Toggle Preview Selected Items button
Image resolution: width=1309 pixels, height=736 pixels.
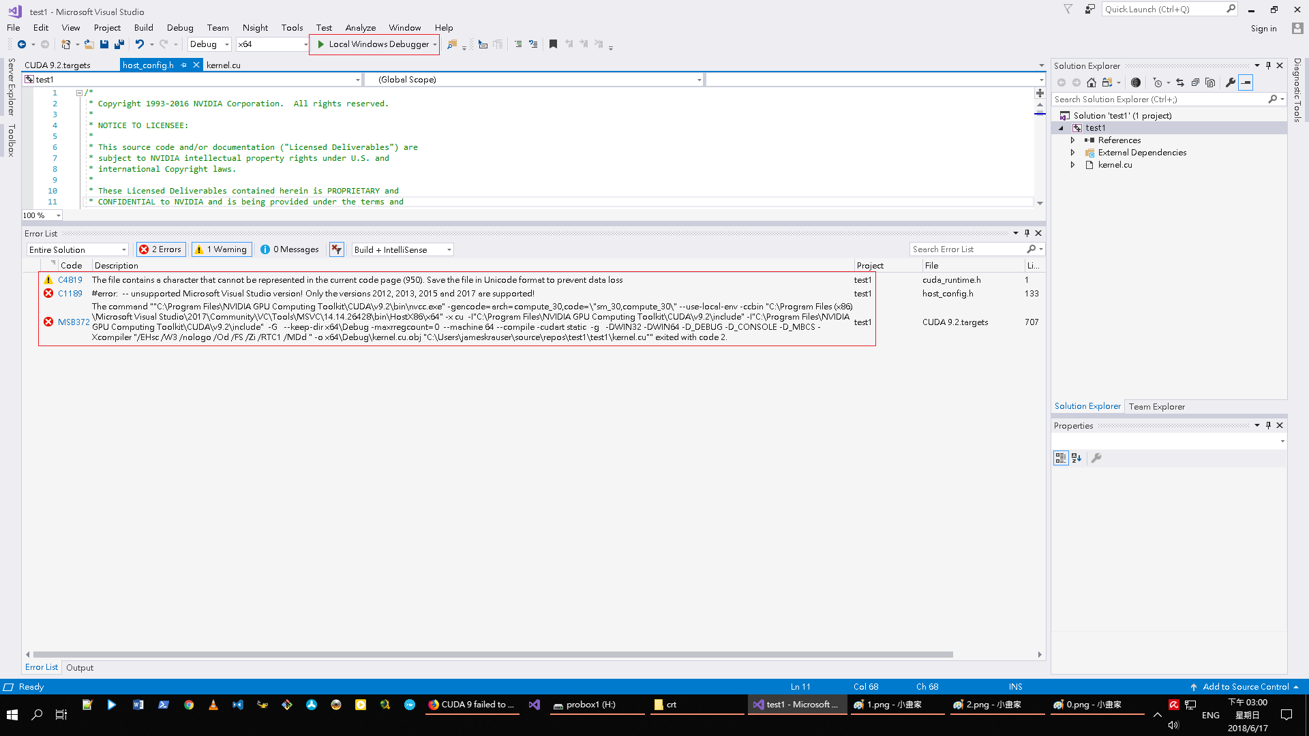[1246, 82]
